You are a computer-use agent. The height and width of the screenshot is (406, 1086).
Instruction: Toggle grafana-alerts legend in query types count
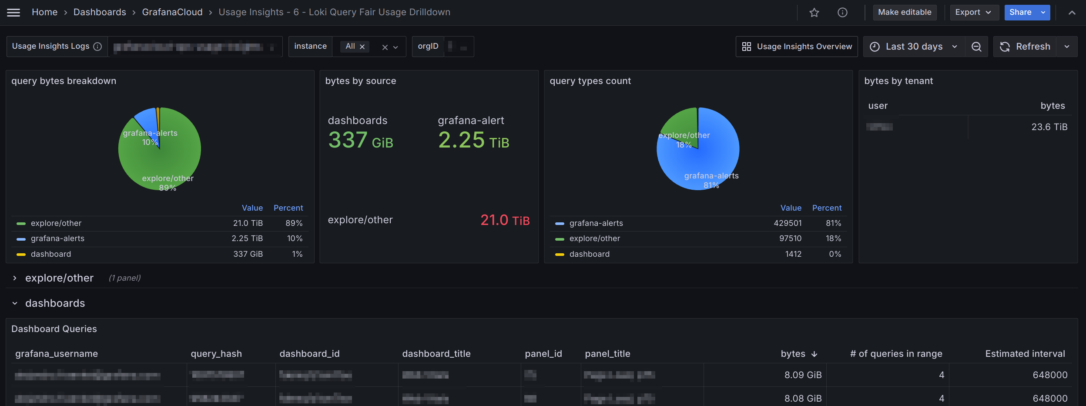click(596, 223)
